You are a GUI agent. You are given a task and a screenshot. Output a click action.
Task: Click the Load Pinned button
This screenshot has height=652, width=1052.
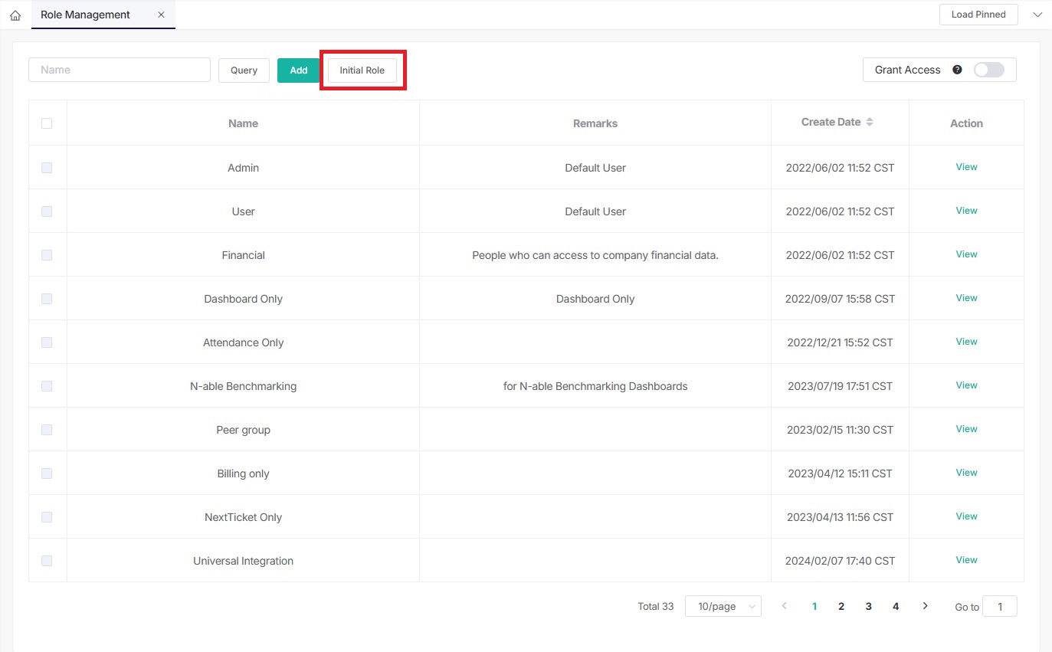tap(978, 15)
